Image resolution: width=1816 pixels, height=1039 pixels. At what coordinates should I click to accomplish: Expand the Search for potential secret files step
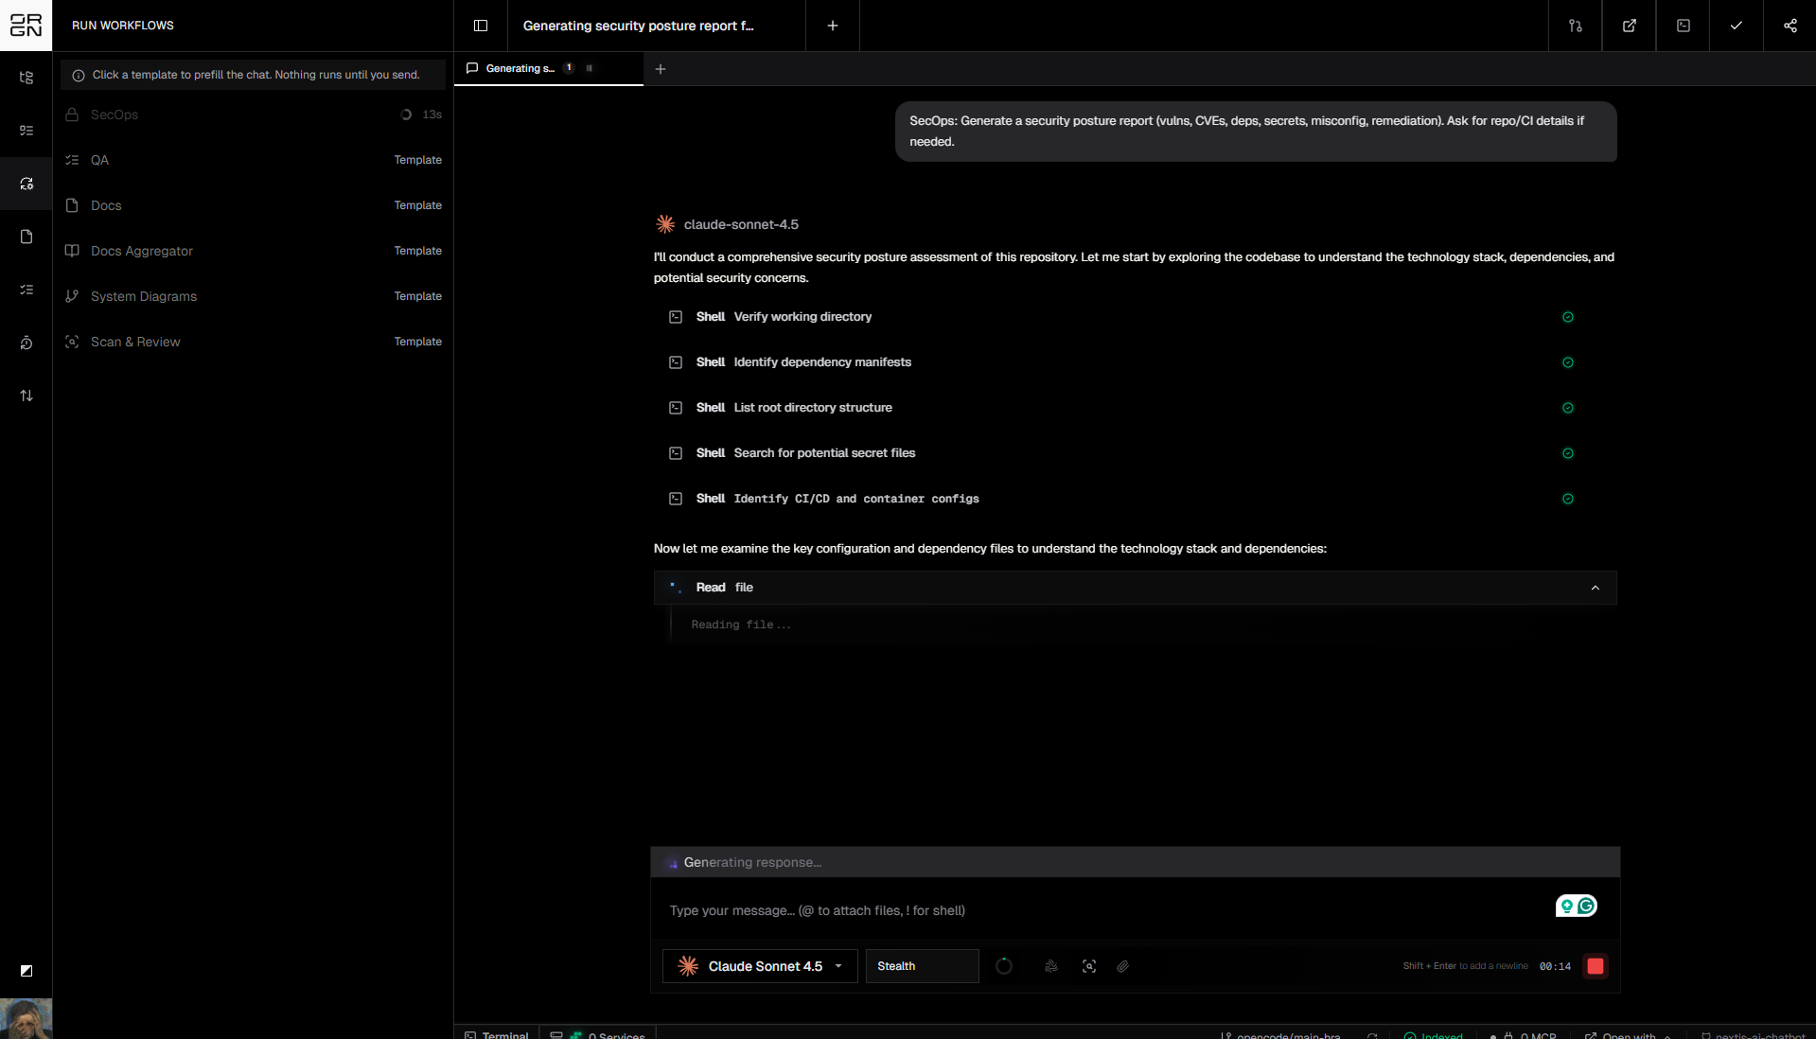tap(824, 453)
